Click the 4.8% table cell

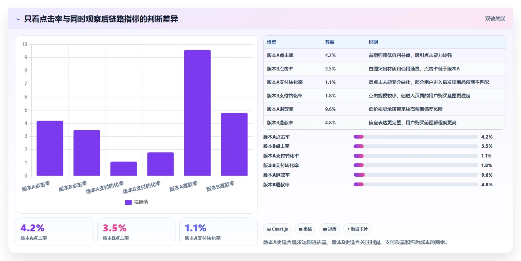click(x=331, y=123)
